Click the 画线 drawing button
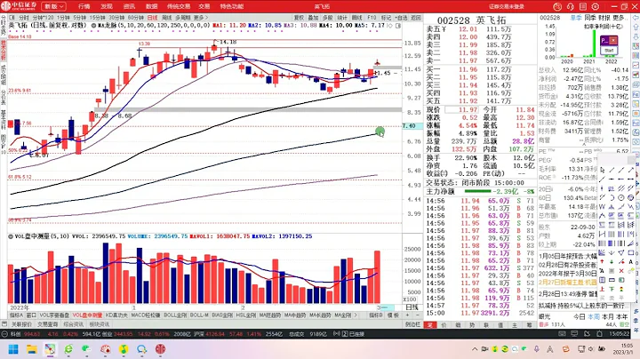The image size is (640, 359). point(356,18)
